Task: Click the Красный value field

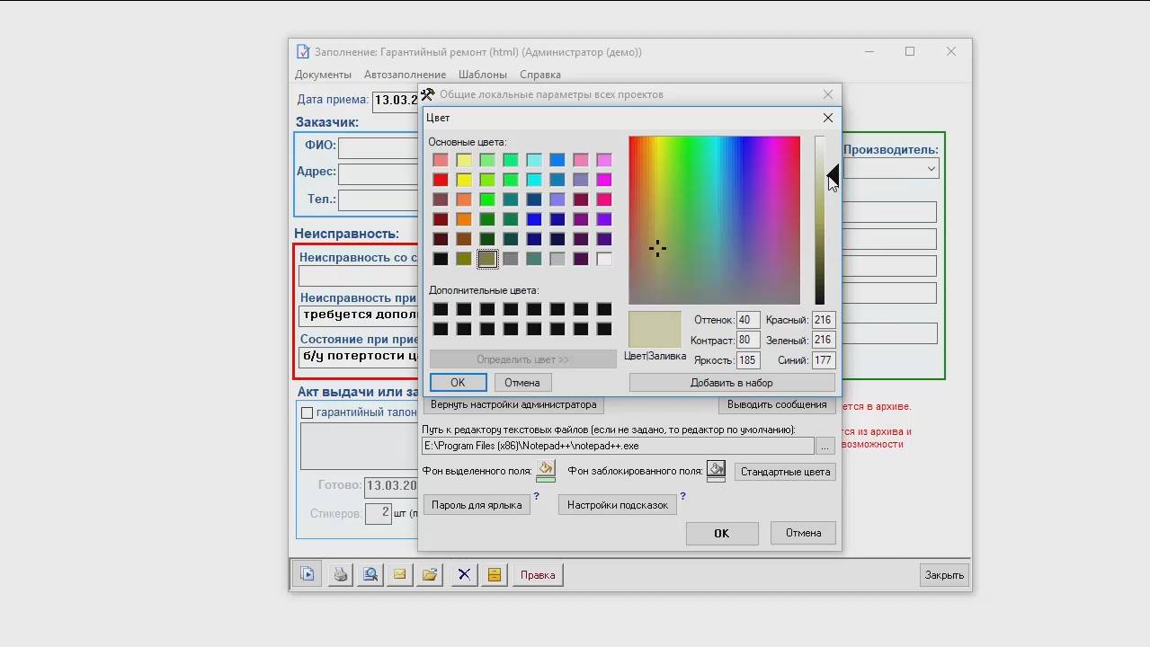Action: point(824,320)
